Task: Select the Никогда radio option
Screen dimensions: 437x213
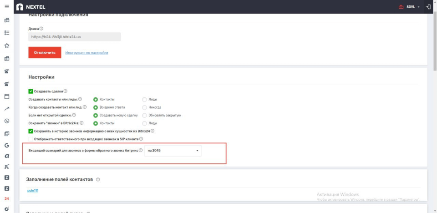Action: tap(145, 107)
